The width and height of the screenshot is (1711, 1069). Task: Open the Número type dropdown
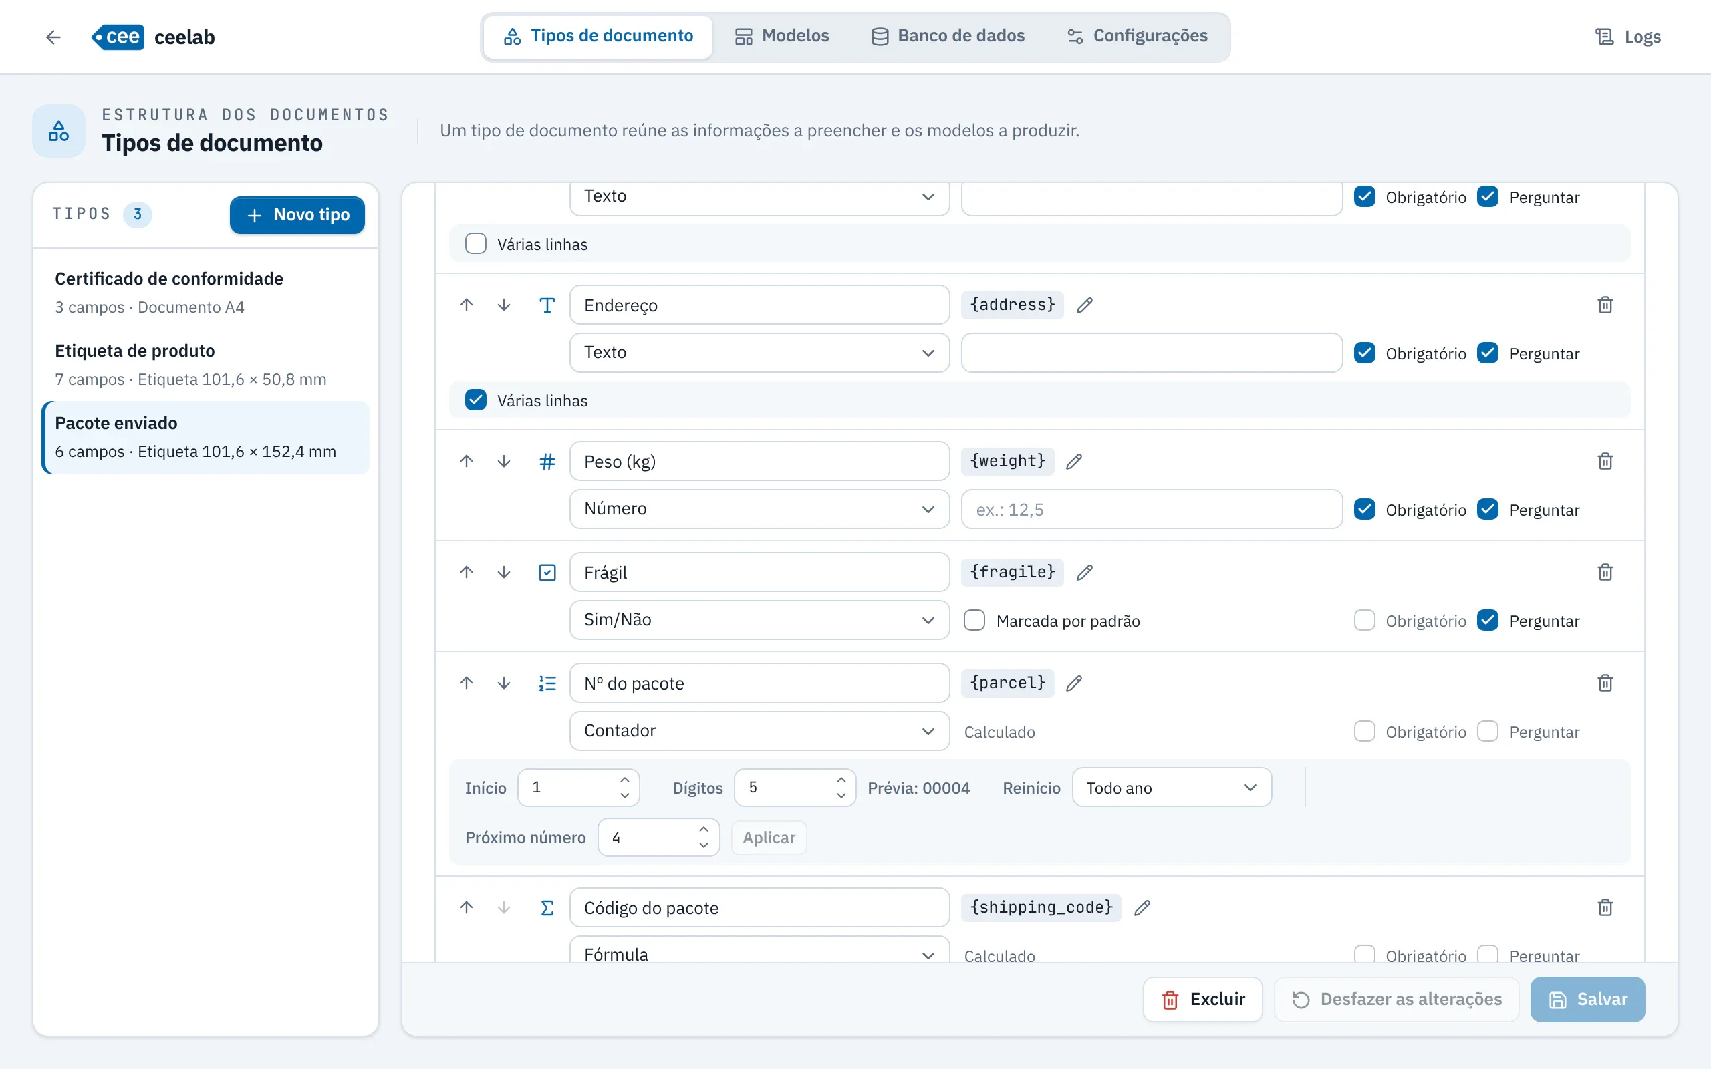[x=759, y=509]
